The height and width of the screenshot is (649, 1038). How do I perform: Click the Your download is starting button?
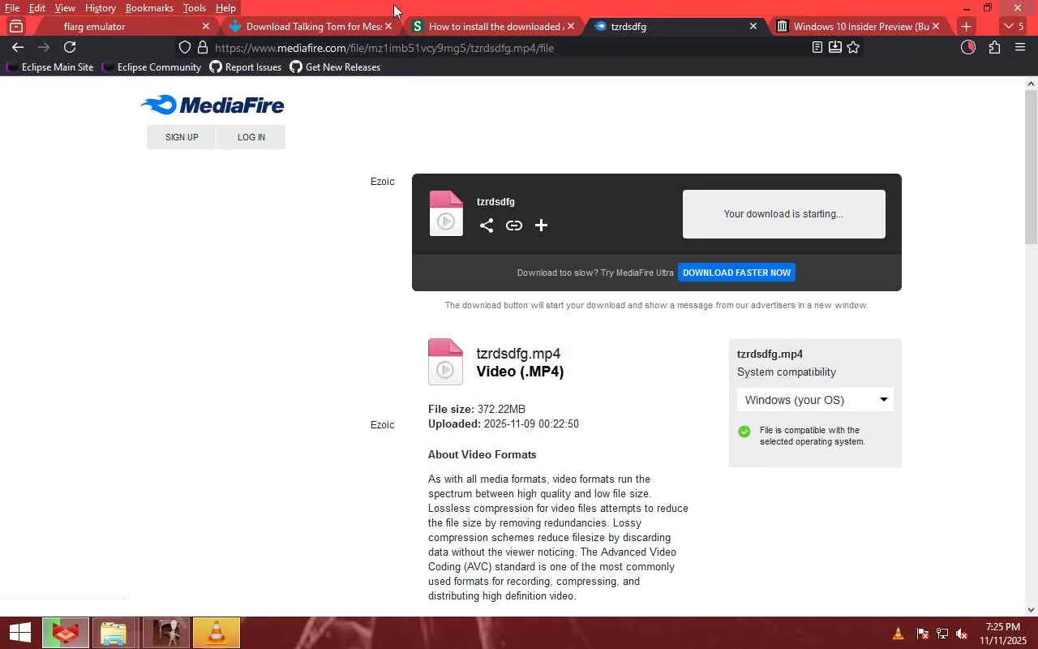(783, 214)
